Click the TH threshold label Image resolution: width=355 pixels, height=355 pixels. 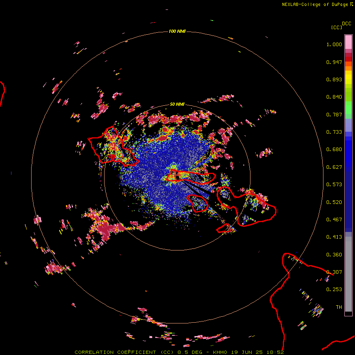tap(339, 307)
